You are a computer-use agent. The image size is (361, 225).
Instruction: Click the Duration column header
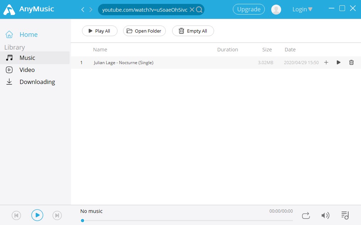(x=228, y=50)
